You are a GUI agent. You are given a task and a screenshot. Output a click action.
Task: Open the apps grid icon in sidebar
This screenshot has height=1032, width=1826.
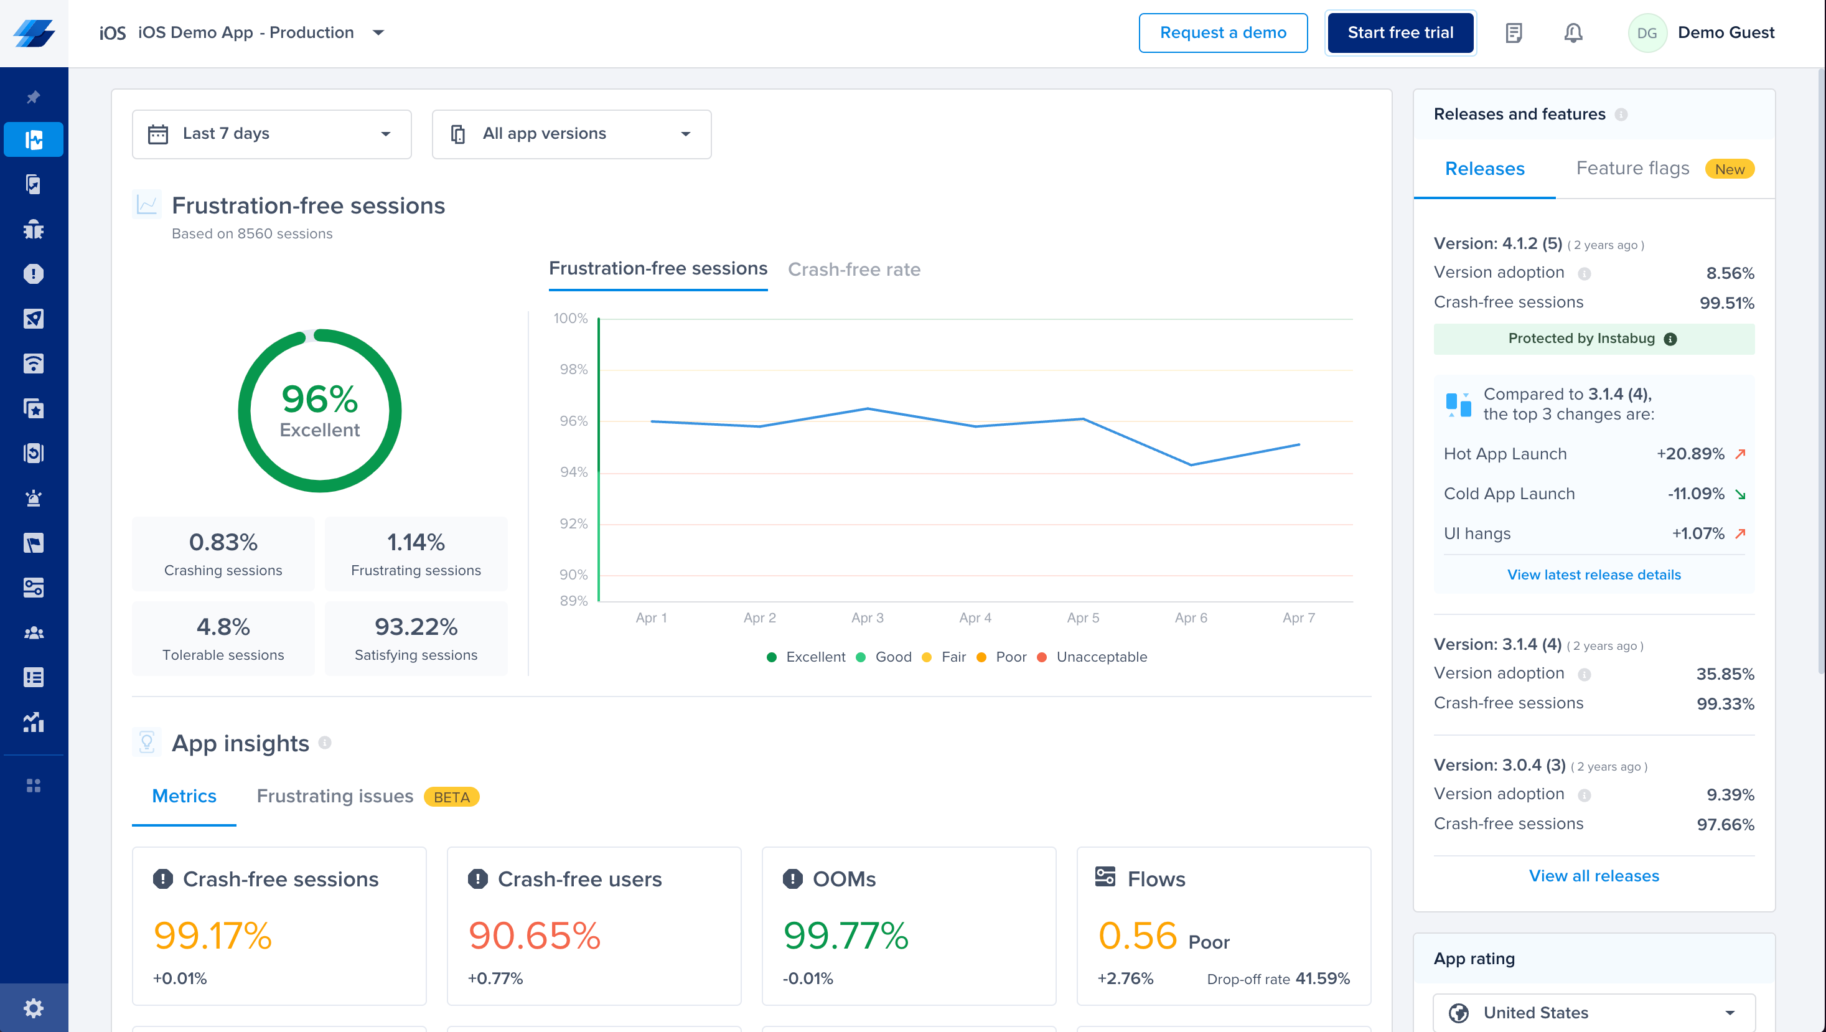pos(34,786)
